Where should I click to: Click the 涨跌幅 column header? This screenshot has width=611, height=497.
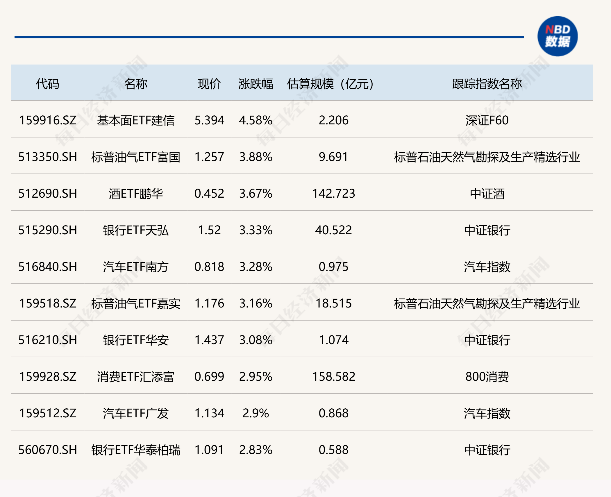point(256,84)
